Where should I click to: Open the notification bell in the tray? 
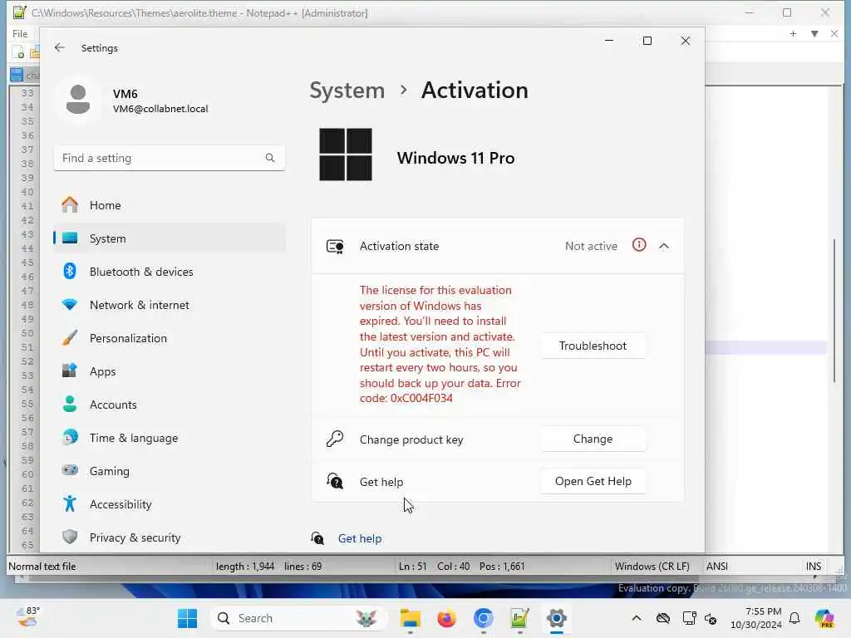tap(794, 618)
